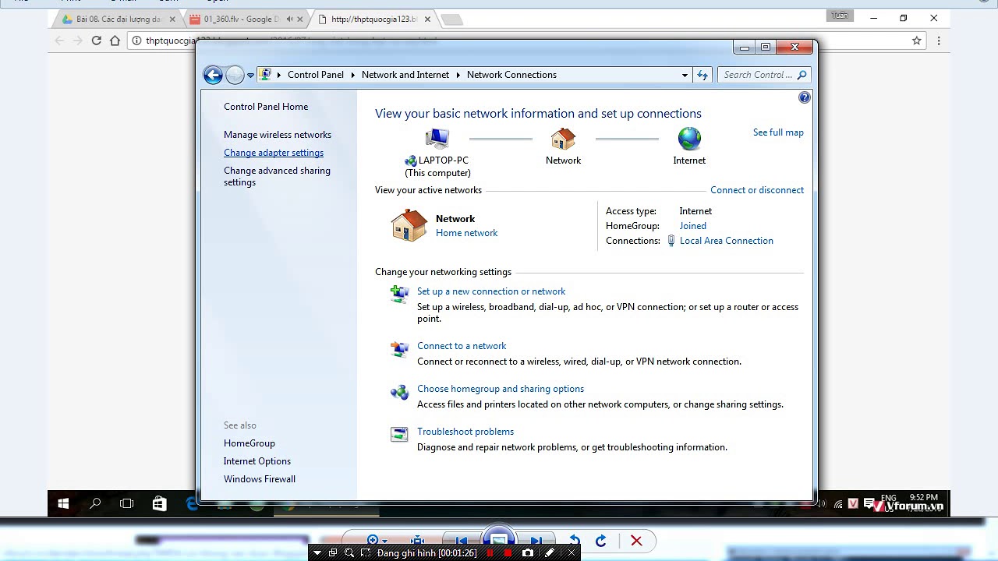Open the Joined HomeGroup link
The image size is (998, 561).
693,226
